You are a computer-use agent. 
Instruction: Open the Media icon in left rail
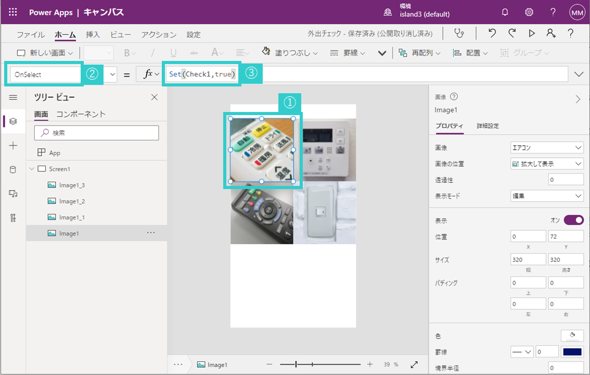[13, 194]
